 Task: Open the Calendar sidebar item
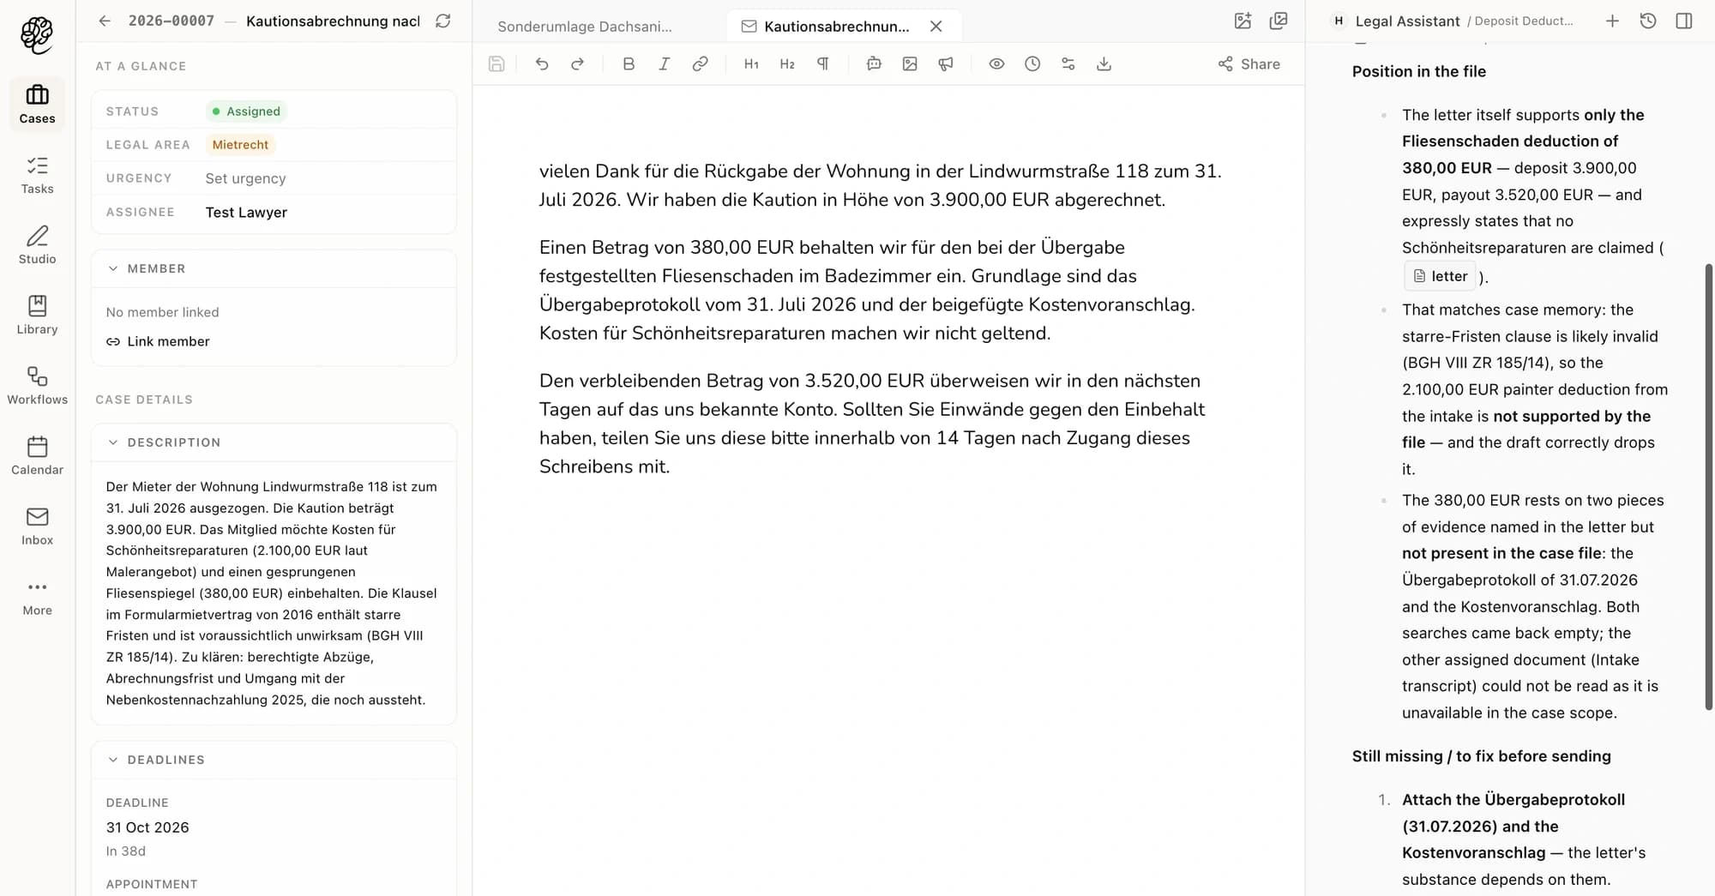(37, 455)
